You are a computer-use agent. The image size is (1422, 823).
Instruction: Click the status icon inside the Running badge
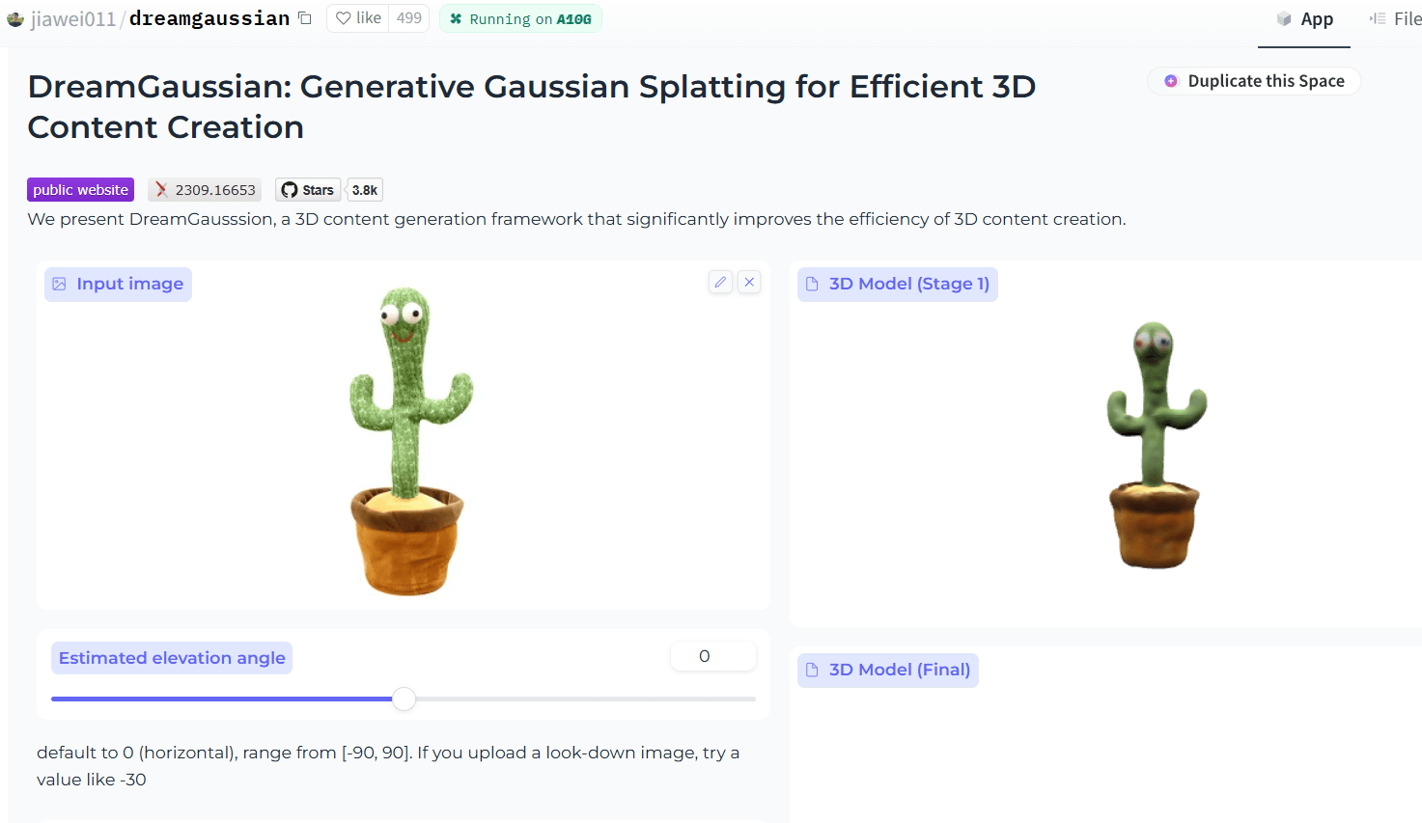coord(454,17)
